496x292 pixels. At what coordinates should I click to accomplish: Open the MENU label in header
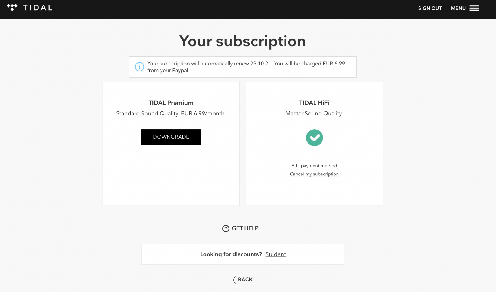[458, 8]
